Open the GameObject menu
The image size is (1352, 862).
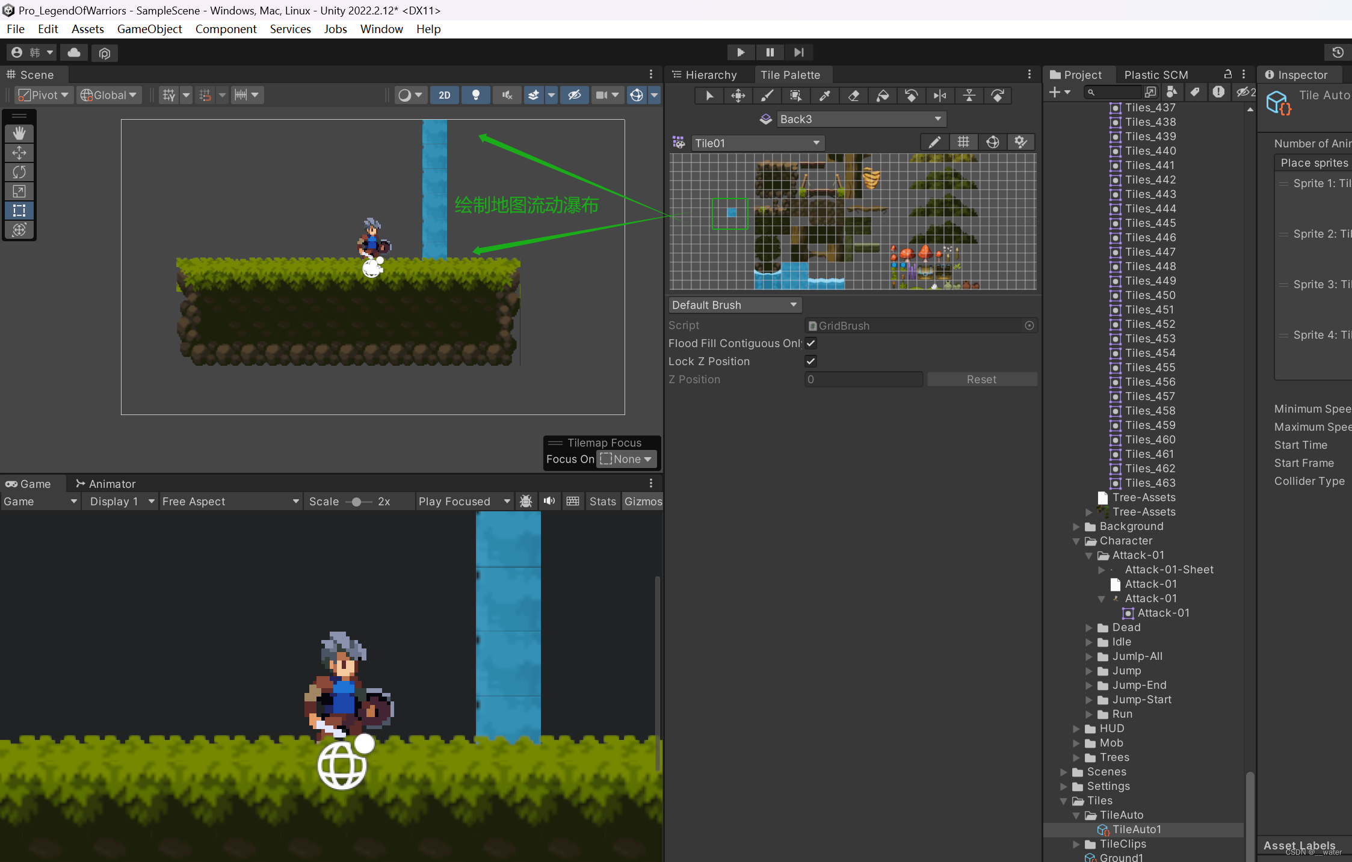click(x=149, y=29)
